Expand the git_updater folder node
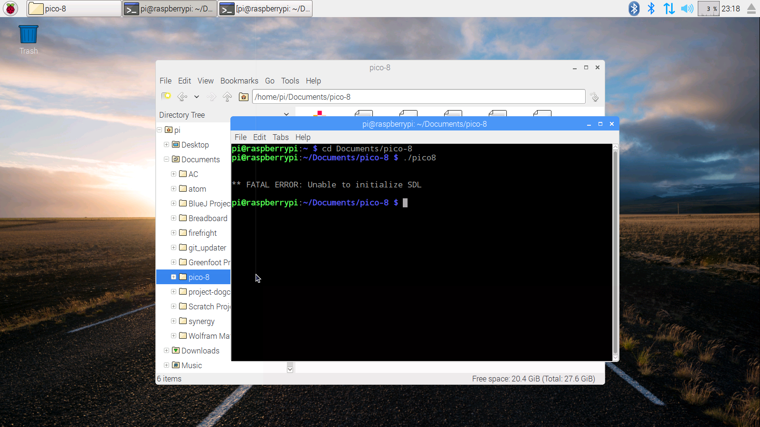The width and height of the screenshot is (760, 427). pos(173,247)
